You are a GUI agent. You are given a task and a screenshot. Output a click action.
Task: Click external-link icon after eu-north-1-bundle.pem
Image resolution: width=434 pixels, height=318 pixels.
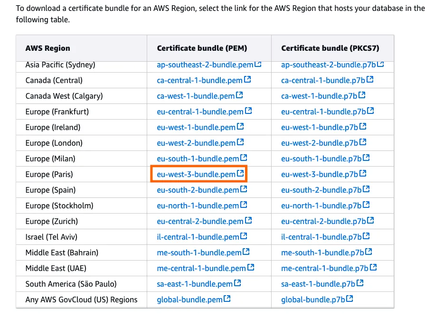[244, 205]
